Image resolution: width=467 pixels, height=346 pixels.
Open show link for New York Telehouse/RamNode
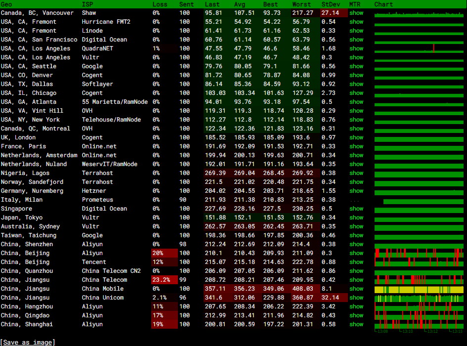(356, 120)
